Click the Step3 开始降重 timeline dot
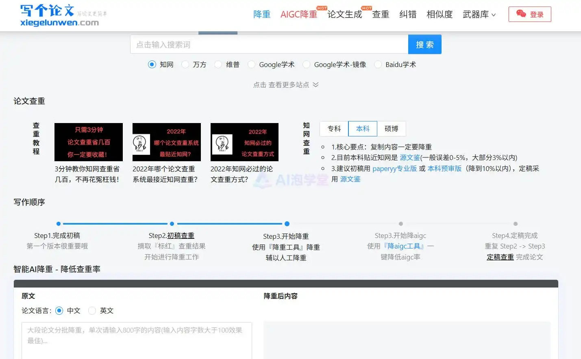 click(287, 224)
